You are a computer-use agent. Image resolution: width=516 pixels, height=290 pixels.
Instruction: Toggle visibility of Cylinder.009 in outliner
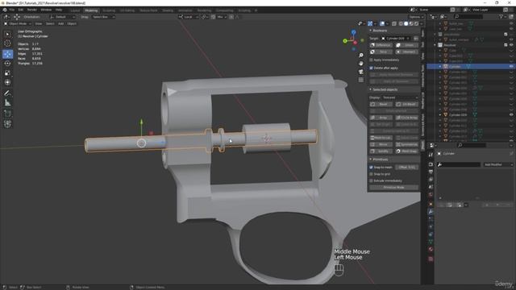click(x=511, y=114)
